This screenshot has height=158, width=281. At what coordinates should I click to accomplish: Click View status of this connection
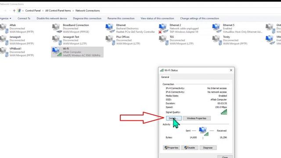point(157,18)
